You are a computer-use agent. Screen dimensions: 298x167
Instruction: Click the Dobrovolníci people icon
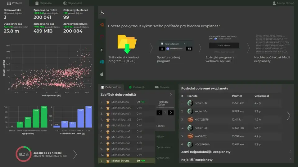point(102,87)
